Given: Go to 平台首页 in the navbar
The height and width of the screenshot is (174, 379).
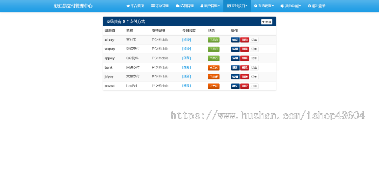Looking at the screenshot, I should tap(135, 6).
